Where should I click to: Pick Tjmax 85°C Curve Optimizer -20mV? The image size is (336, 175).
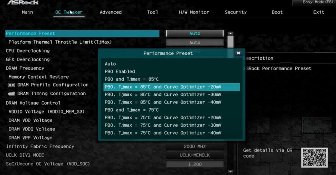[x=171, y=87]
